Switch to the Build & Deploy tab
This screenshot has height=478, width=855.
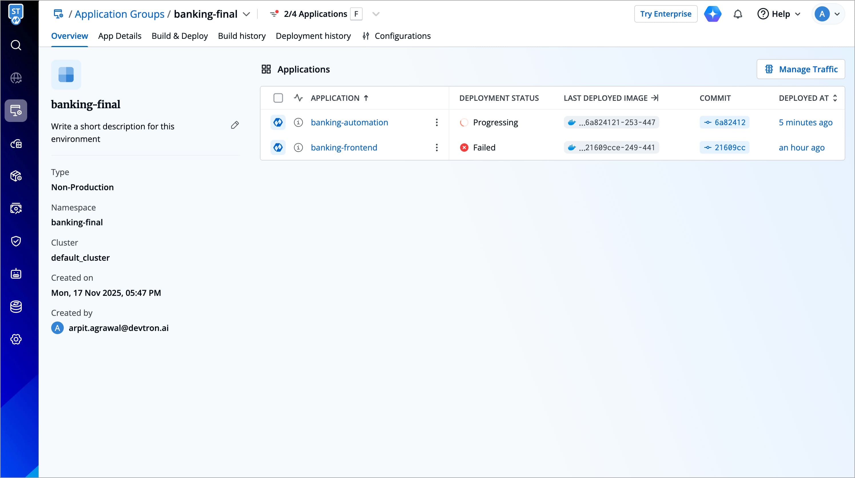180,36
